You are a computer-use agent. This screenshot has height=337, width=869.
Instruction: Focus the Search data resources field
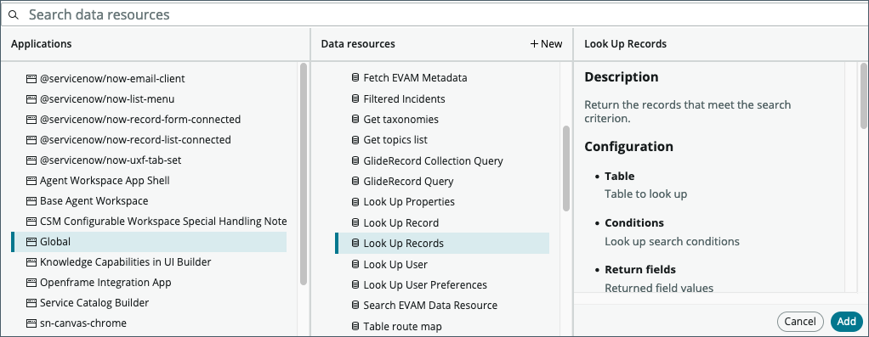(x=434, y=14)
